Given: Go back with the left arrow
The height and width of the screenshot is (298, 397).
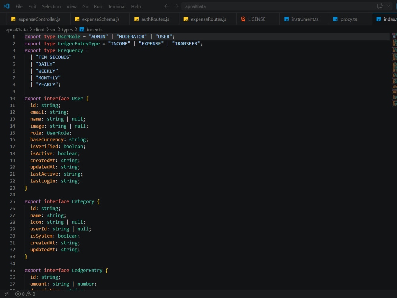Looking at the screenshot, I should point(166,6).
